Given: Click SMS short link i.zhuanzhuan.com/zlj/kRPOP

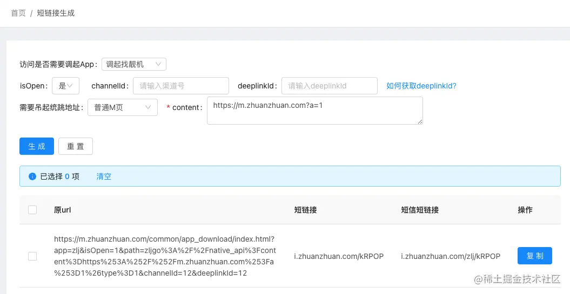Looking at the screenshot, I should (x=451, y=256).
